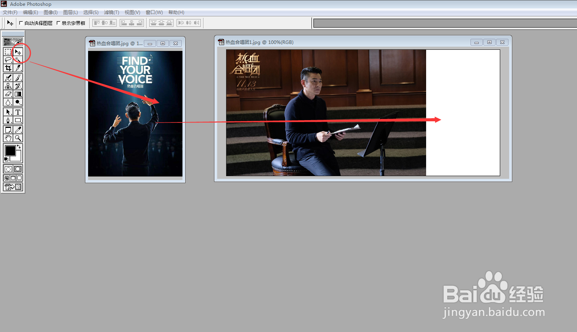Select the Hand tool
Image resolution: width=577 pixels, height=332 pixels.
(x=8, y=138)
